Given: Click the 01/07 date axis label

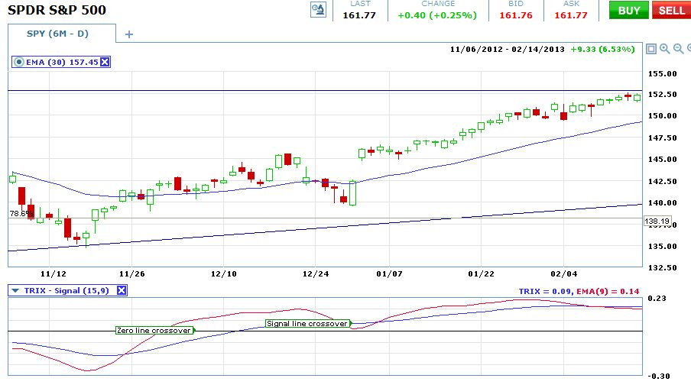Looking at the screenshot, I should pos(389,274).
